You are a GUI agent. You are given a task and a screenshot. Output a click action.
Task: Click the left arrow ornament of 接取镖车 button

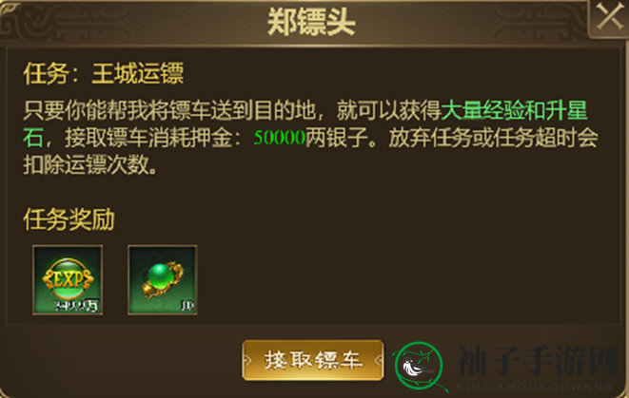click(247, 360)
